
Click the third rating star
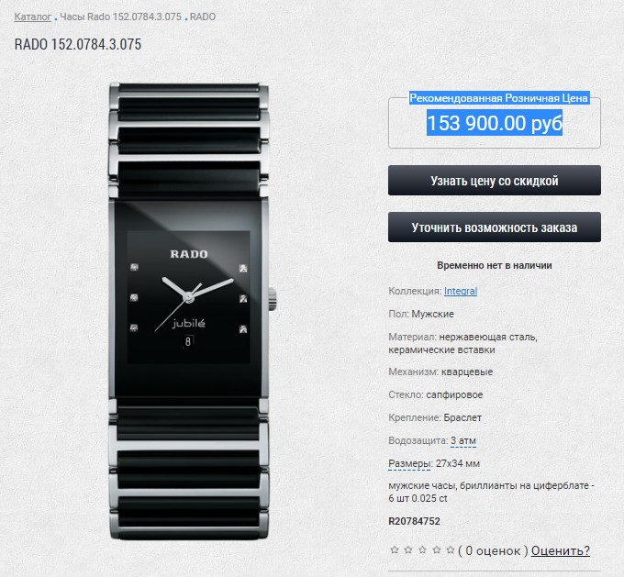[x=422, y=550]
